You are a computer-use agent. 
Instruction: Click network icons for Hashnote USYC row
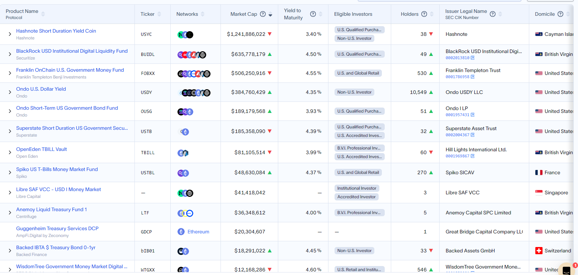coord(185,35)
